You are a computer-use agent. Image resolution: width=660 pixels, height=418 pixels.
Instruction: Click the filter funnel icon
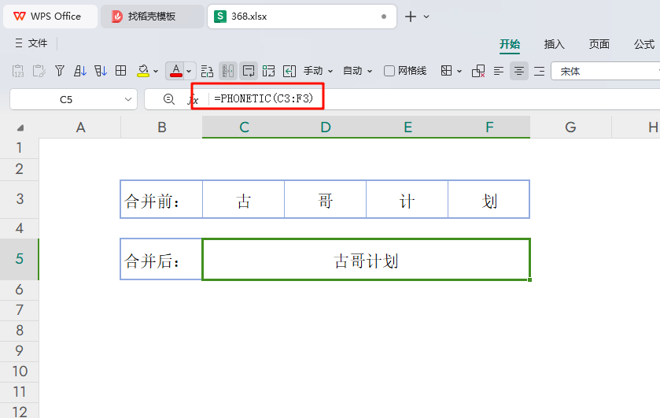pos(60,71)
